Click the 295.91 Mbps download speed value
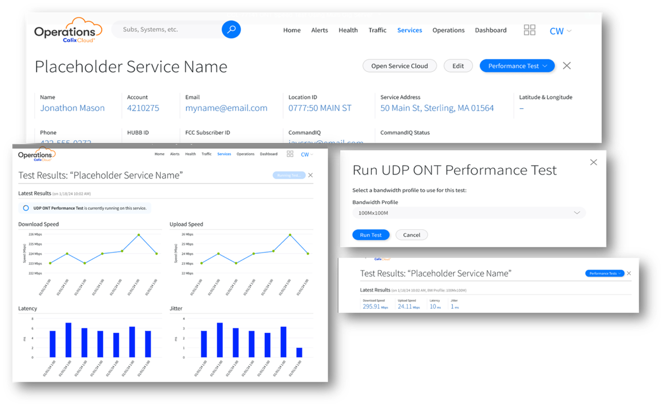The image size is (664, 407). 375,307
